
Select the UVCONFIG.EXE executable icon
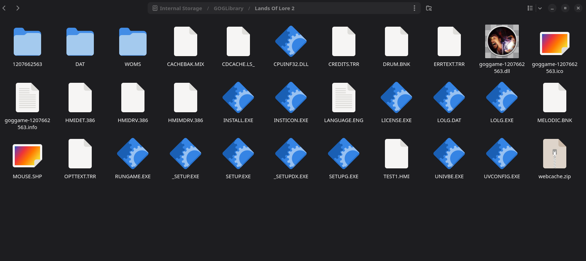(x=502, y=154)
